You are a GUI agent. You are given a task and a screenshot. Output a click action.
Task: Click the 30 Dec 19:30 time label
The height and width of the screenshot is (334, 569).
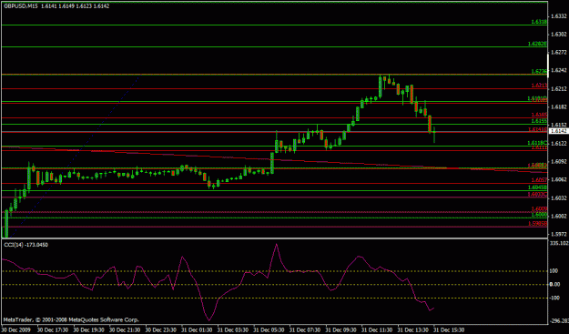[x=88, y=330]
